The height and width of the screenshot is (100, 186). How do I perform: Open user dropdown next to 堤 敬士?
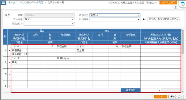pyautogui.click(x=156, y=3)
